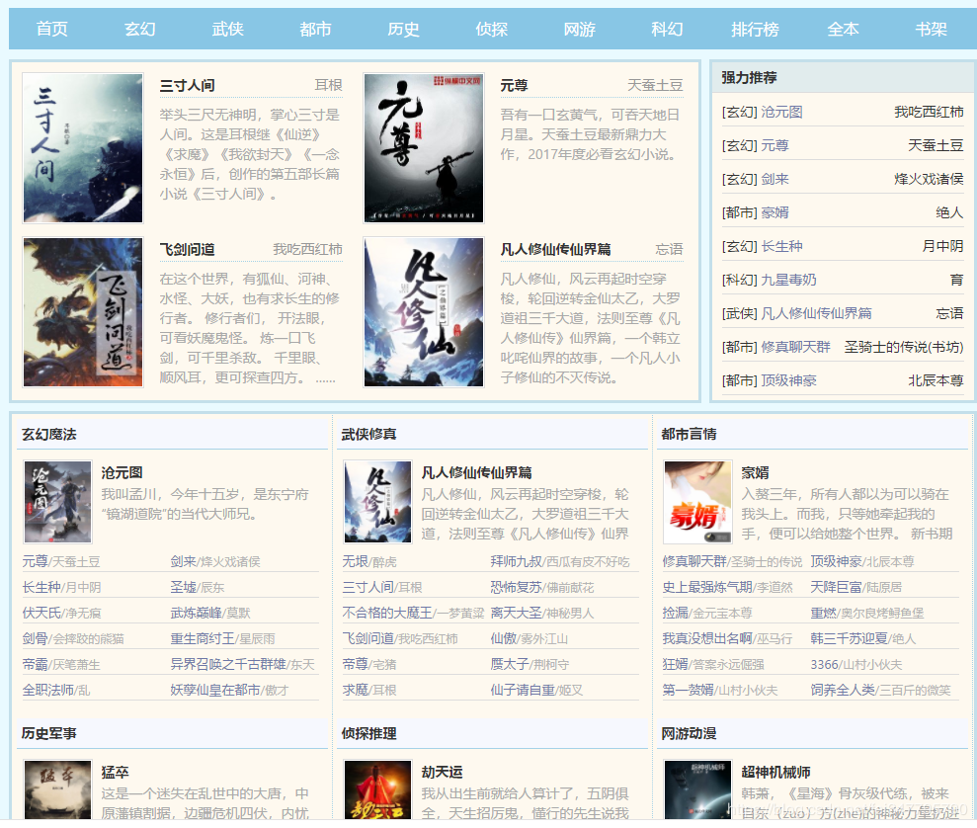Open the 伏天氏 book link
Image resolution: width=977 pixels, height=828 pixels.
coord(41,613)
